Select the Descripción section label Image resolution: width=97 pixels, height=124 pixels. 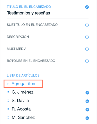[x=18, y=37]
